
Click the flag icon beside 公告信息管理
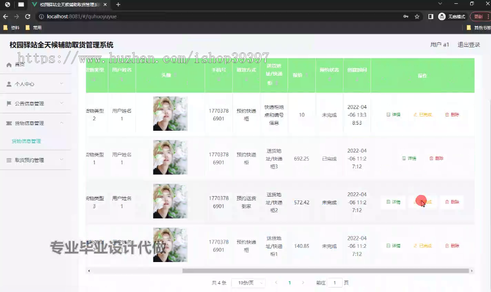point(9,104)
